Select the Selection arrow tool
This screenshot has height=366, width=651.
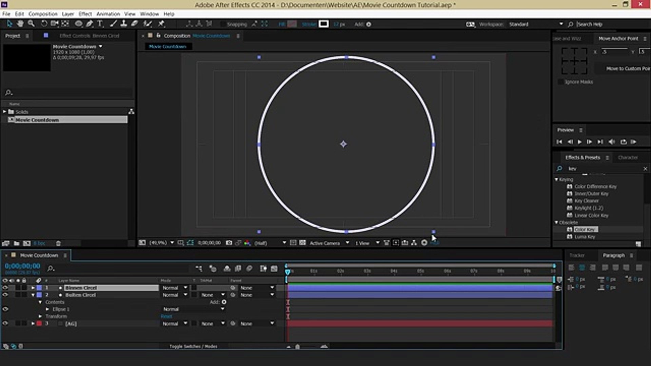[9, 24]
